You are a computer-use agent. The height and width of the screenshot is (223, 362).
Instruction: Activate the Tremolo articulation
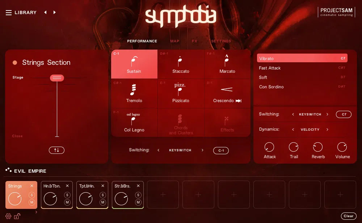click(134, 93)
